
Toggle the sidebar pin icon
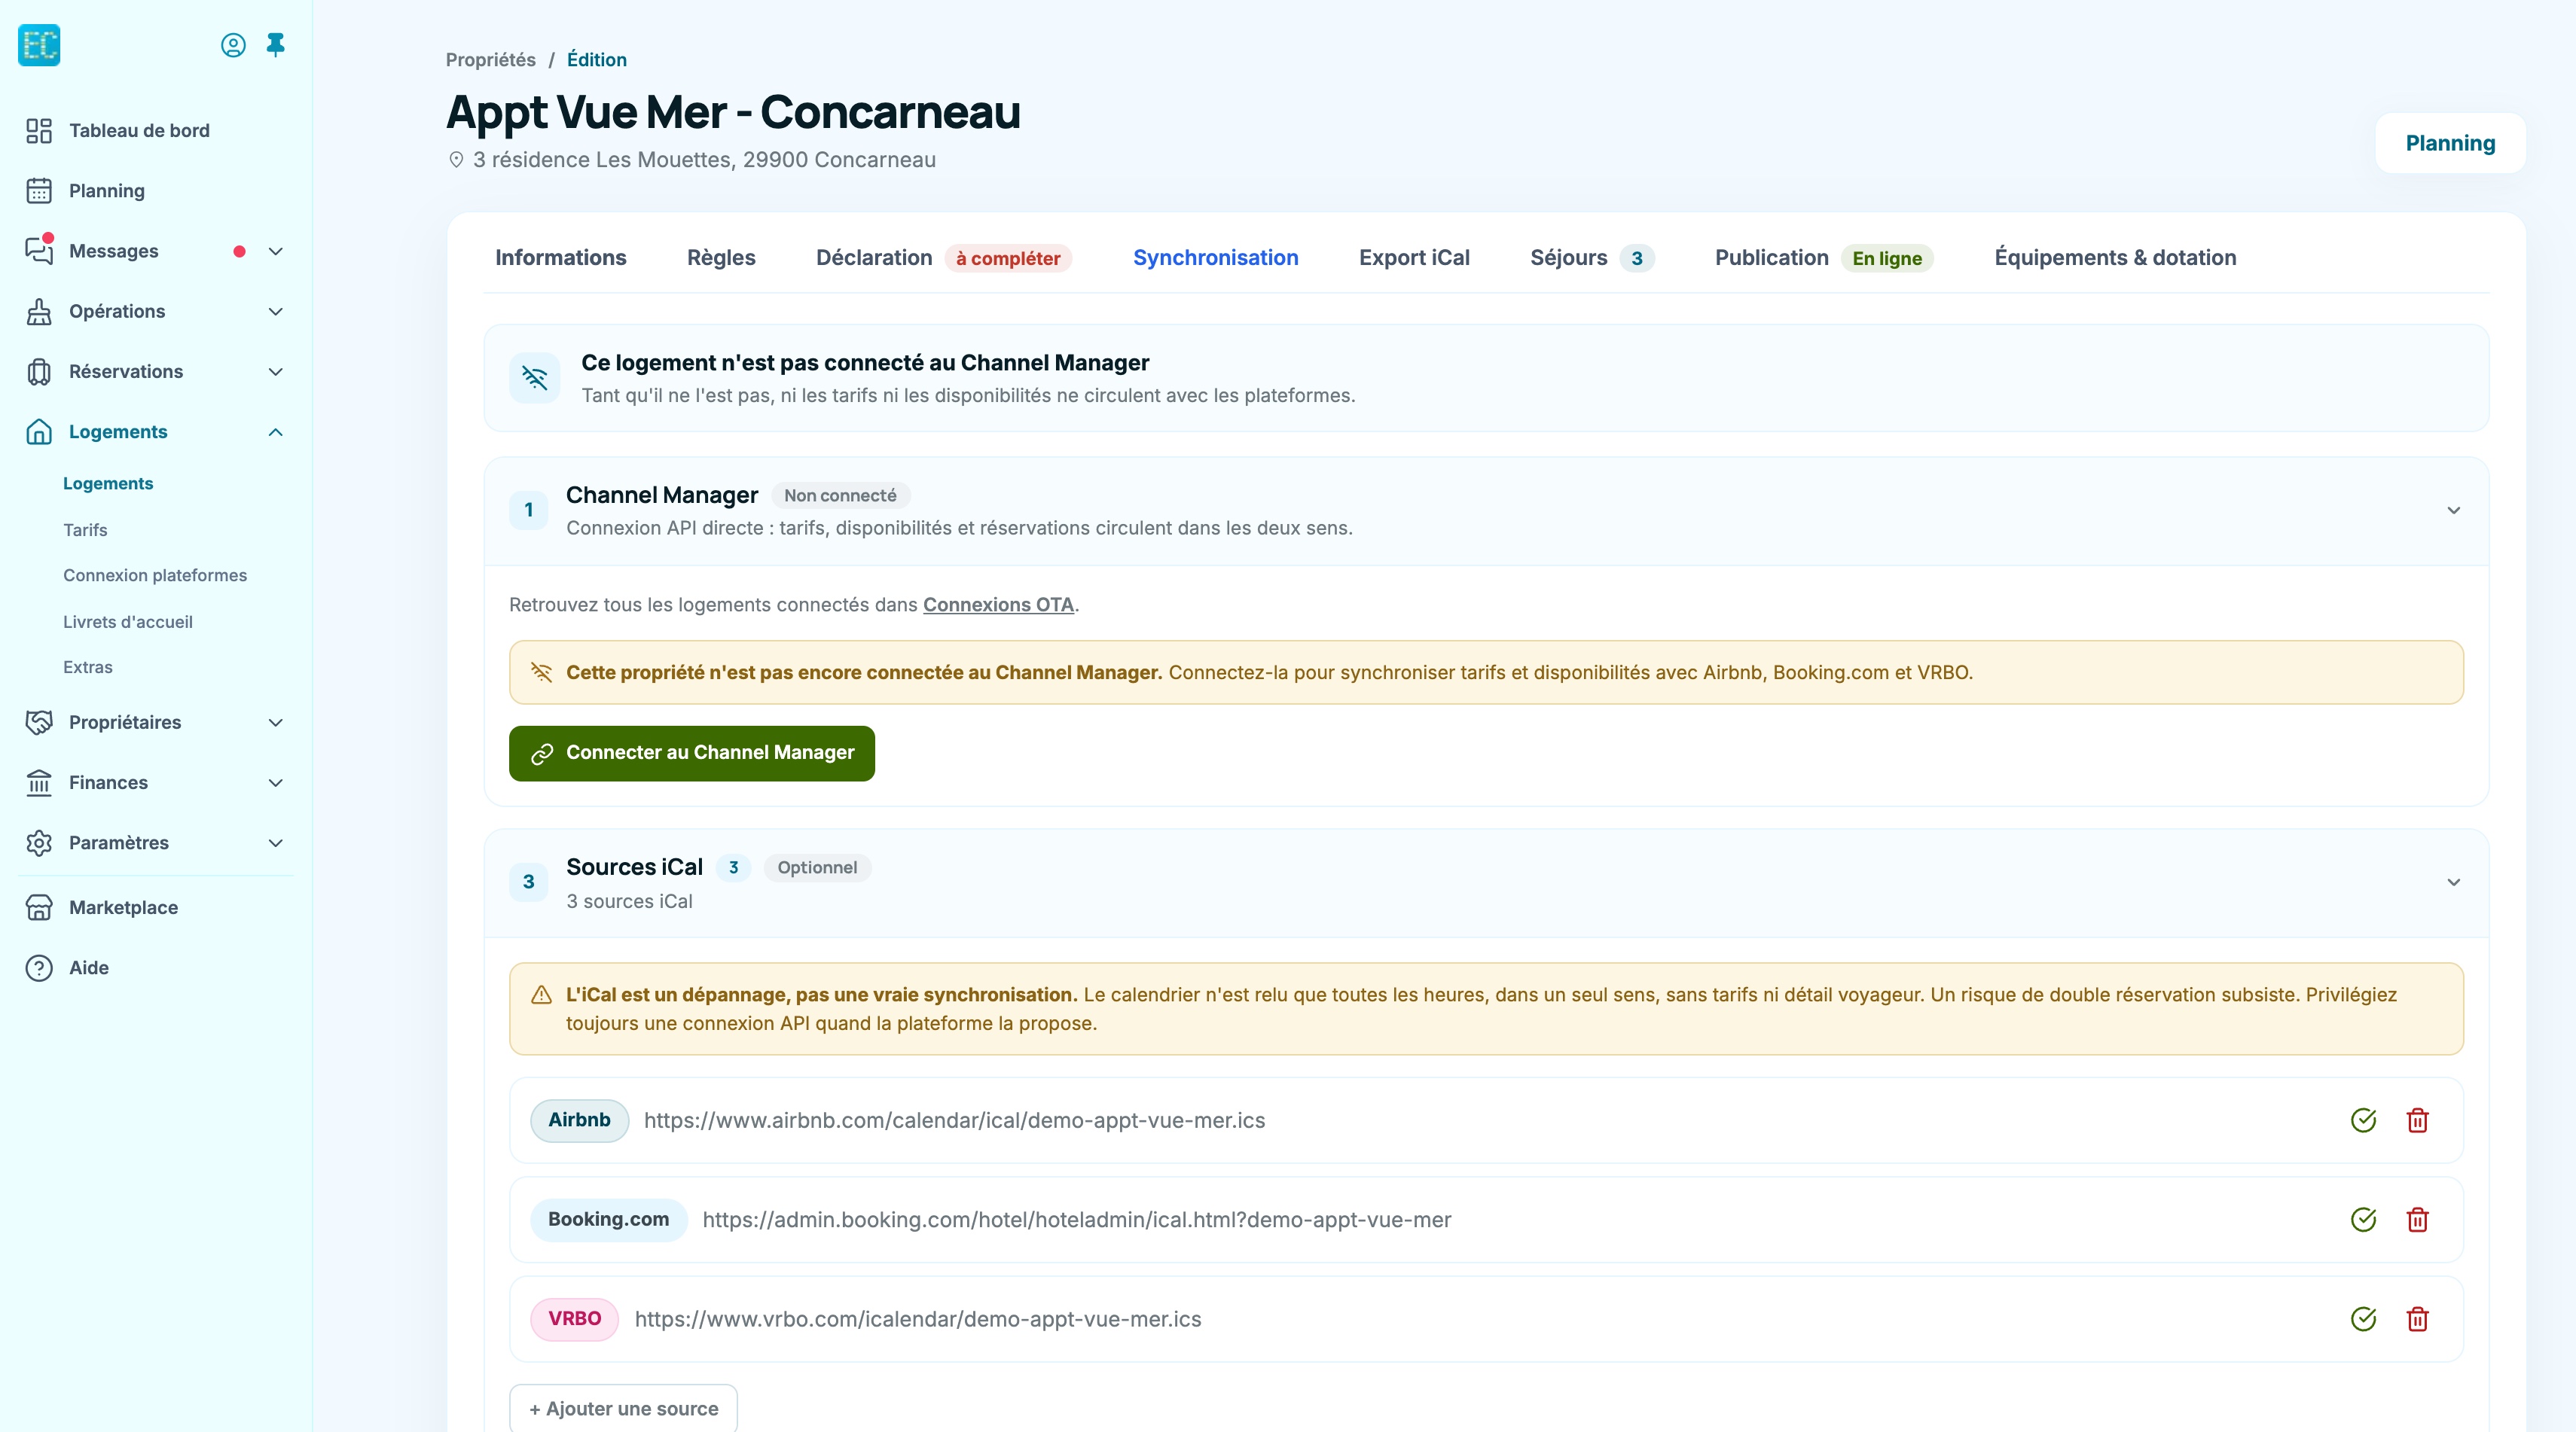pyautogui.click(x=276, y=45)
